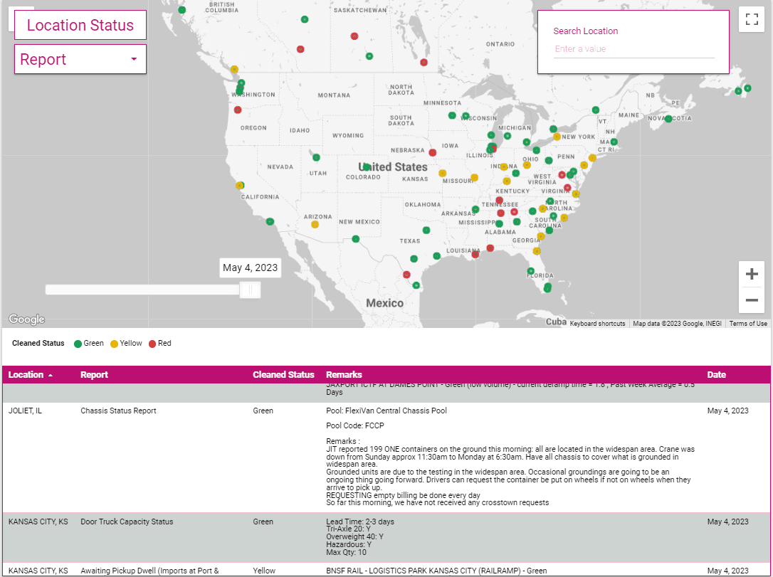The height and width of the screenshot is (577, 773).
Task: Click the red marker in Oregon
Action: tap(238, 110)
